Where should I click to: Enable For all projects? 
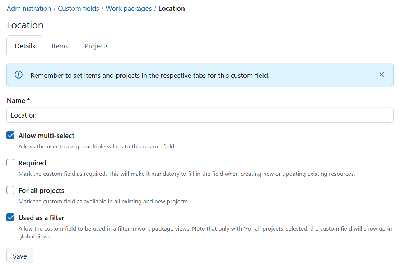coord(10,190)
